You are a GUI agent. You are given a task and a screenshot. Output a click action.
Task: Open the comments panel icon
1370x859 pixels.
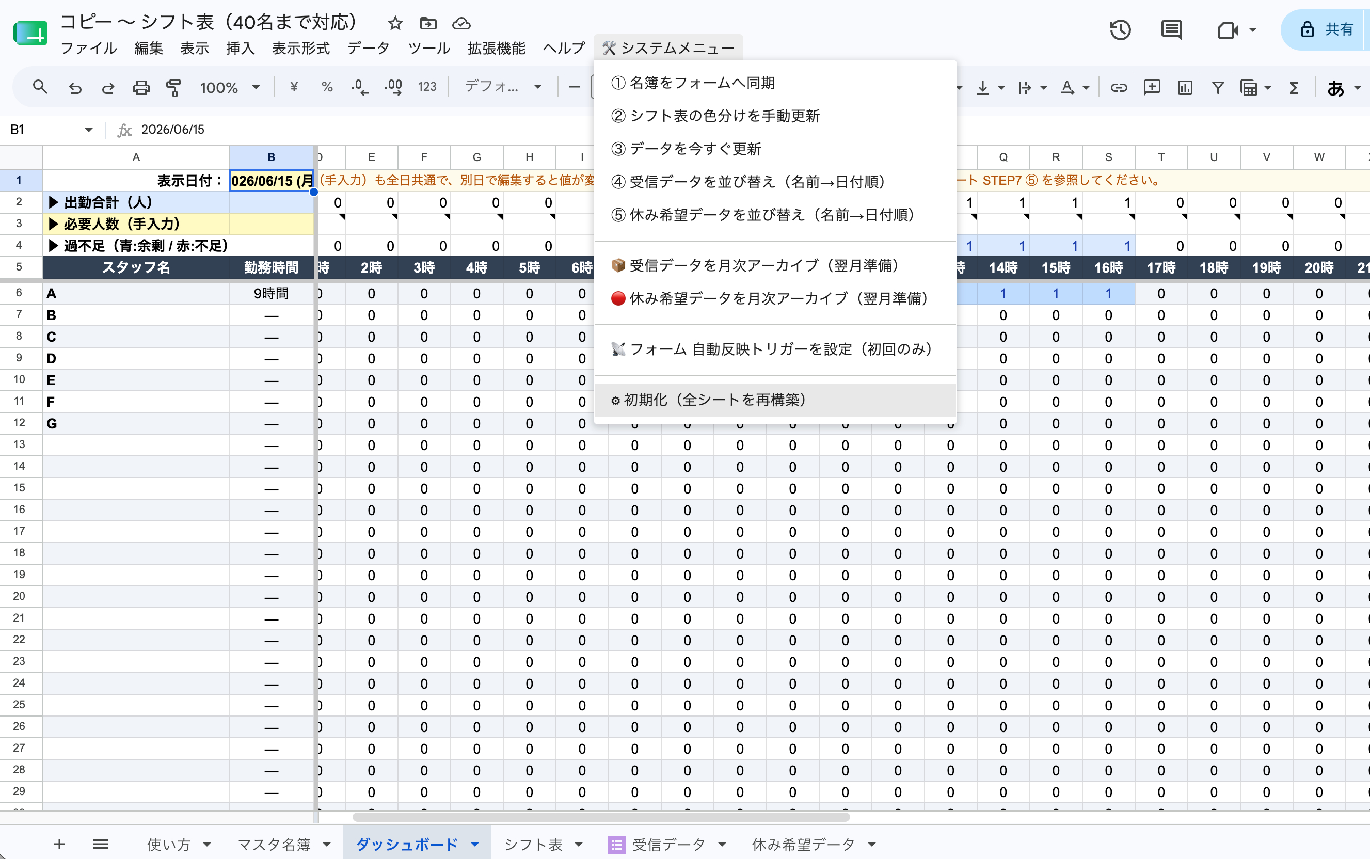click(1171, 29)
